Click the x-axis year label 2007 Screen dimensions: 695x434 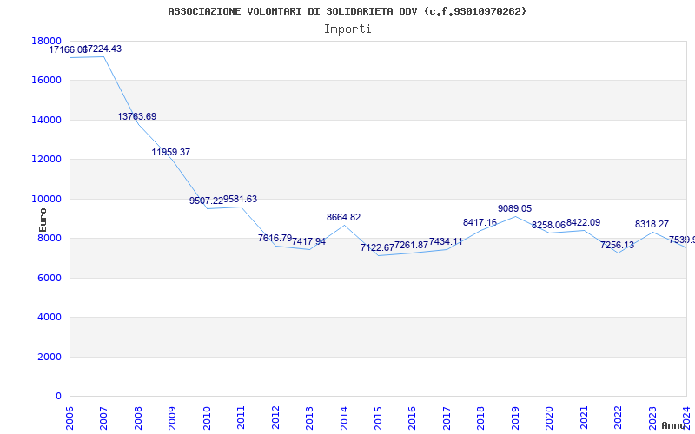pos(103,418)
